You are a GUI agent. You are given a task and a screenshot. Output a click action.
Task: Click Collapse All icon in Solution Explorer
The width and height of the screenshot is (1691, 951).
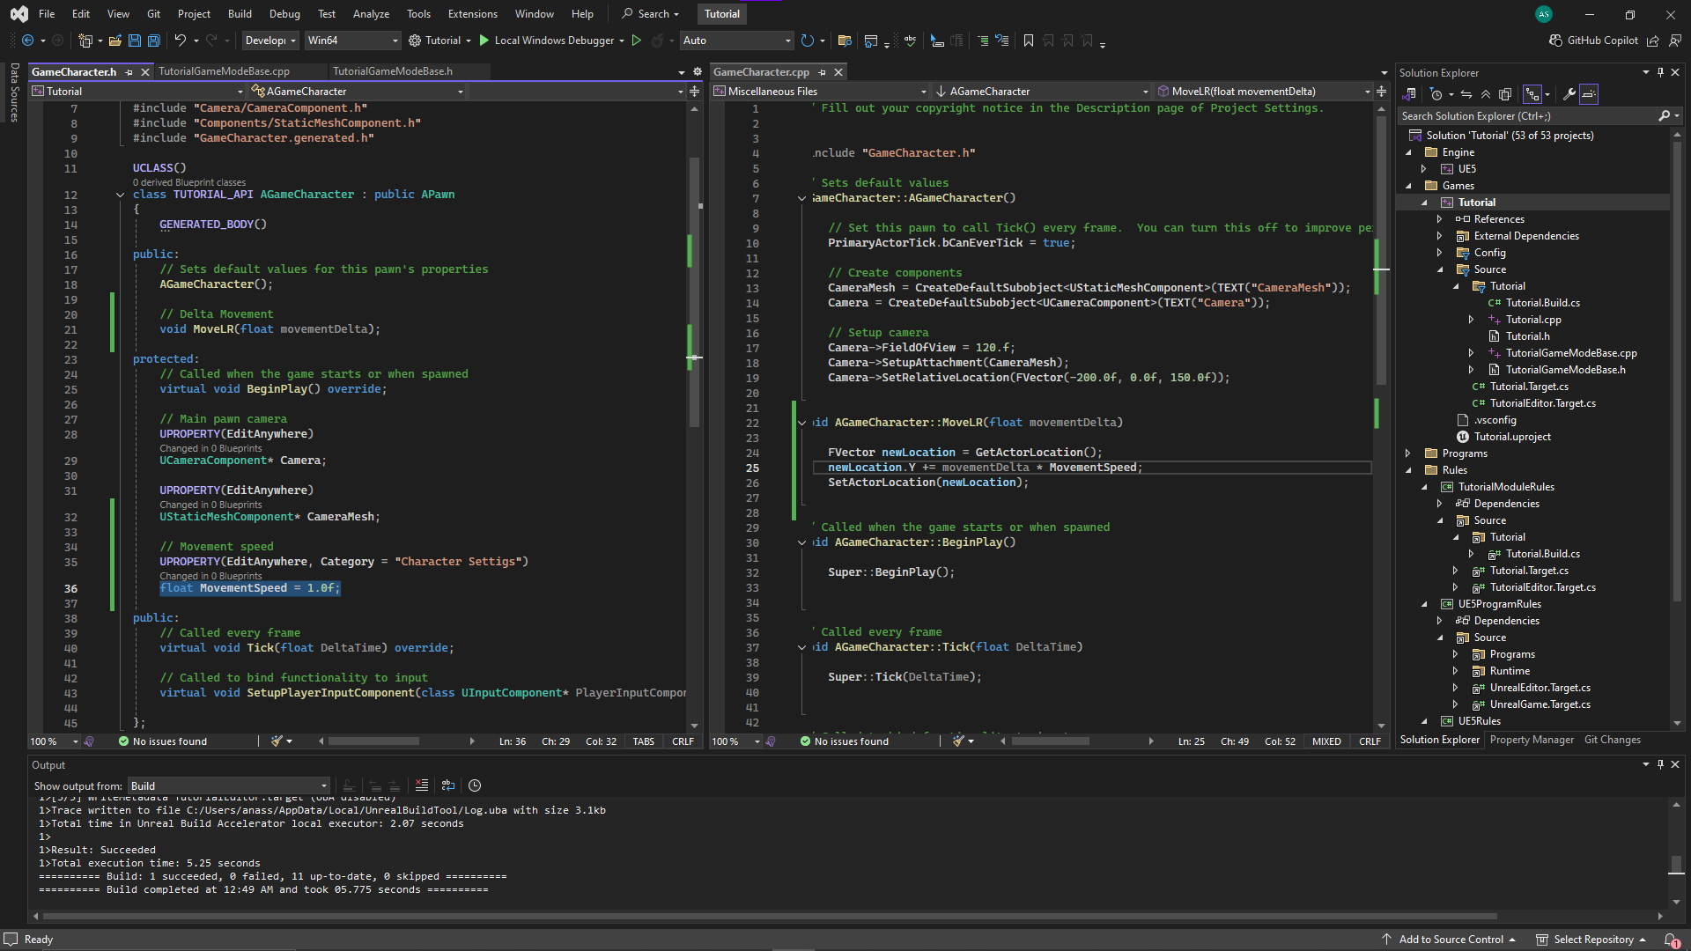point(1486,94)
